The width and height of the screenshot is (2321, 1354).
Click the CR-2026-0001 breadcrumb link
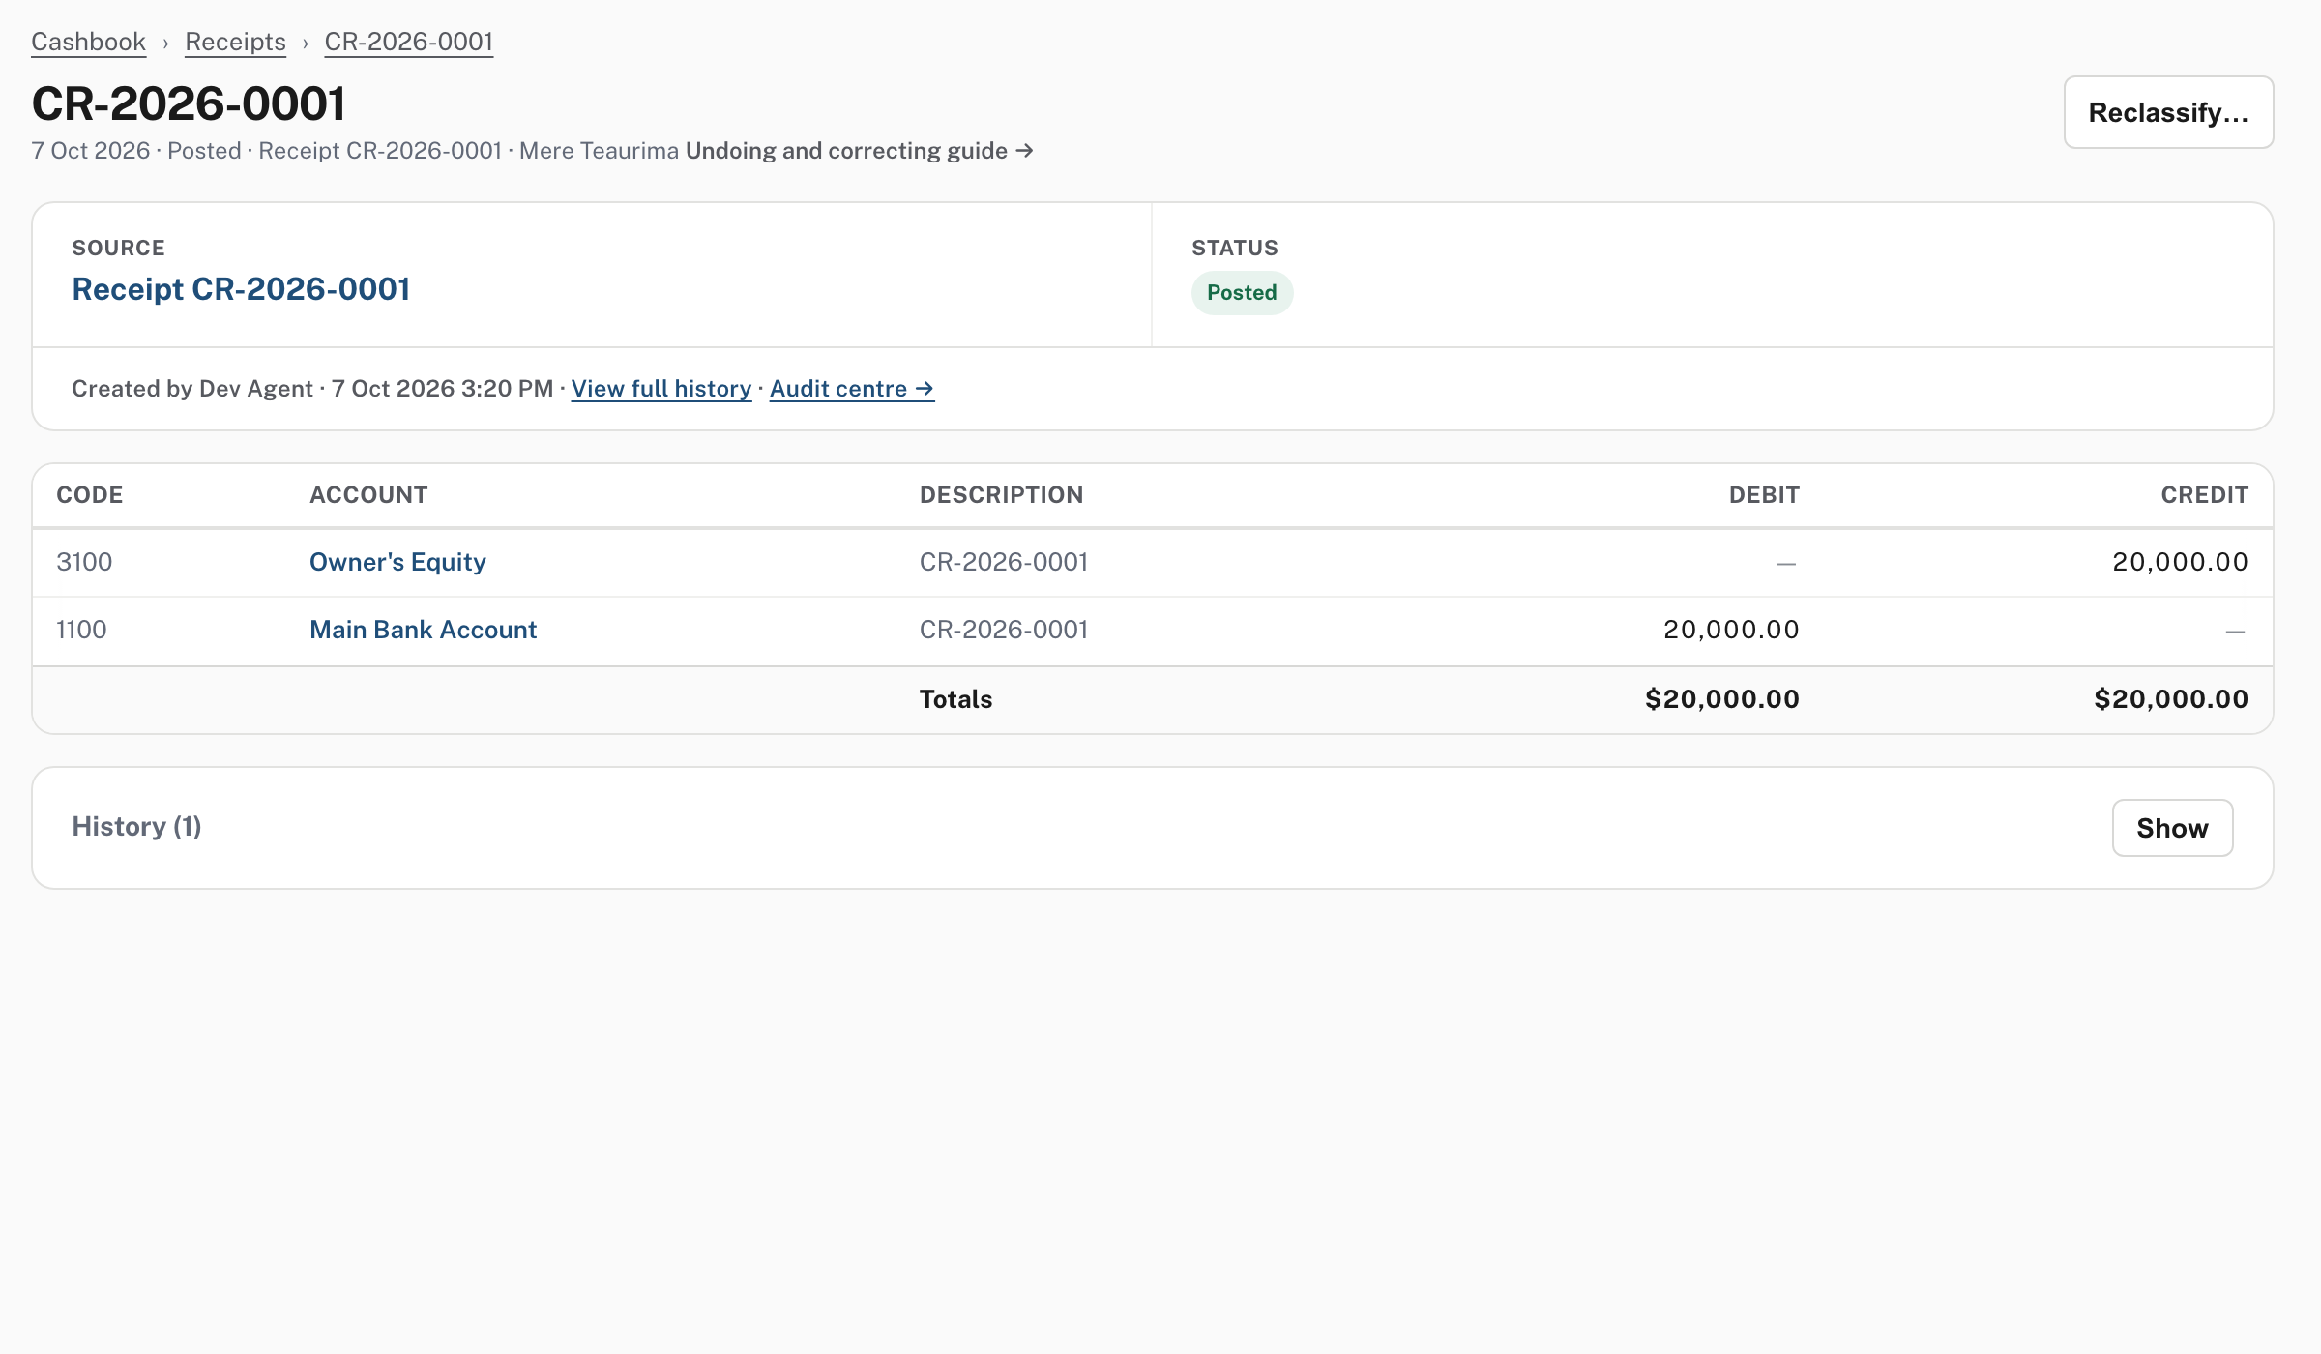(408, 42)
